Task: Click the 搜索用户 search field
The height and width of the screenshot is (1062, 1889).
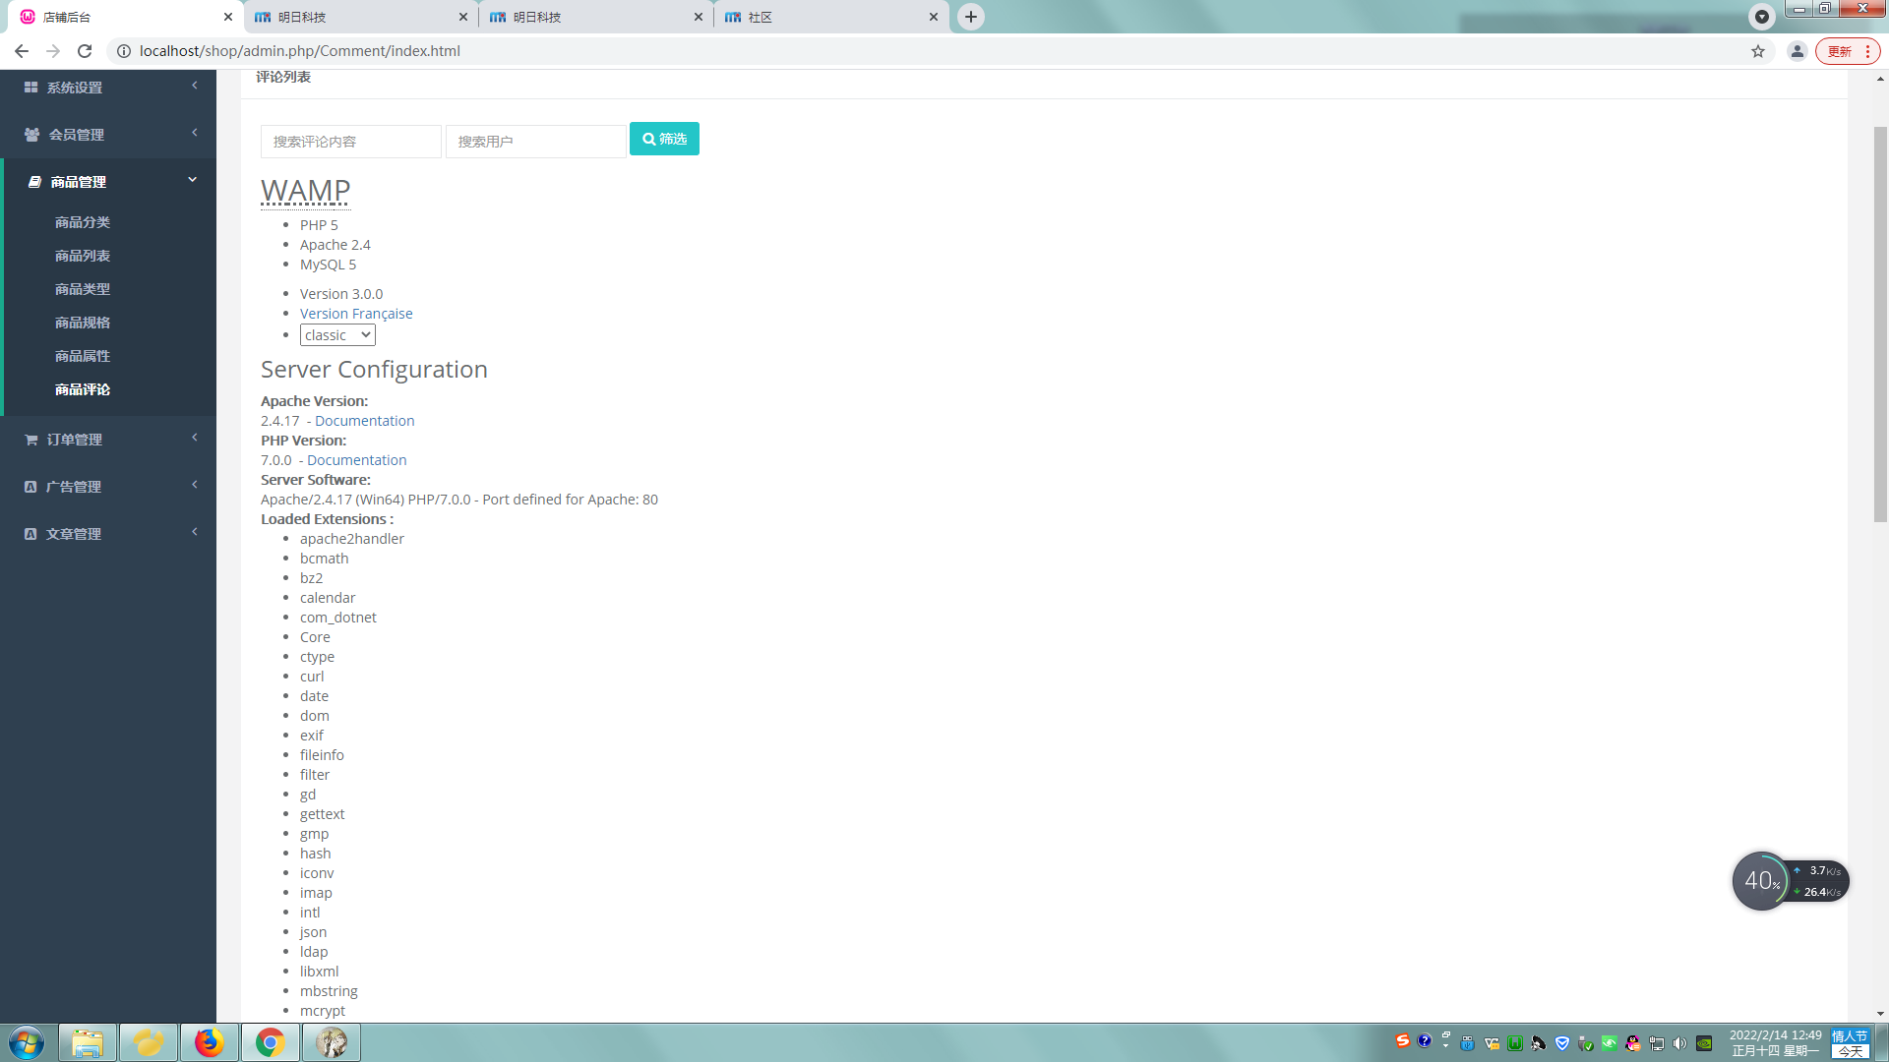Action: click(x=535, y=142)
